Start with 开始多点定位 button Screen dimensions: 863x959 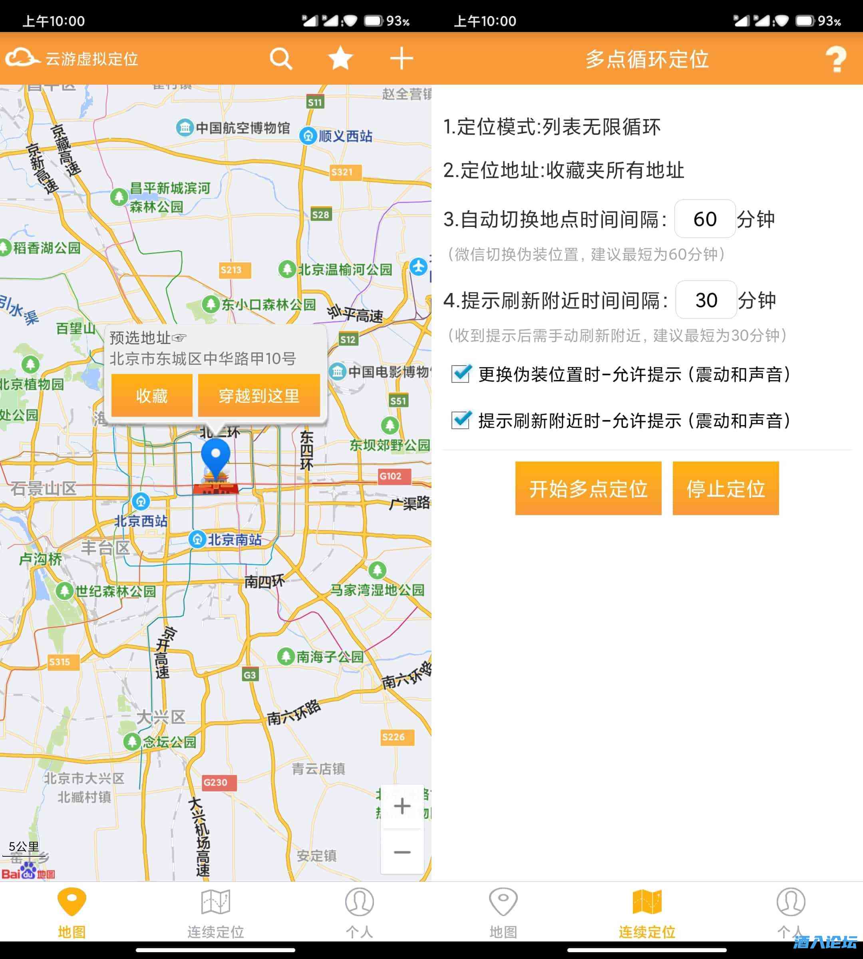click(588, 488)
